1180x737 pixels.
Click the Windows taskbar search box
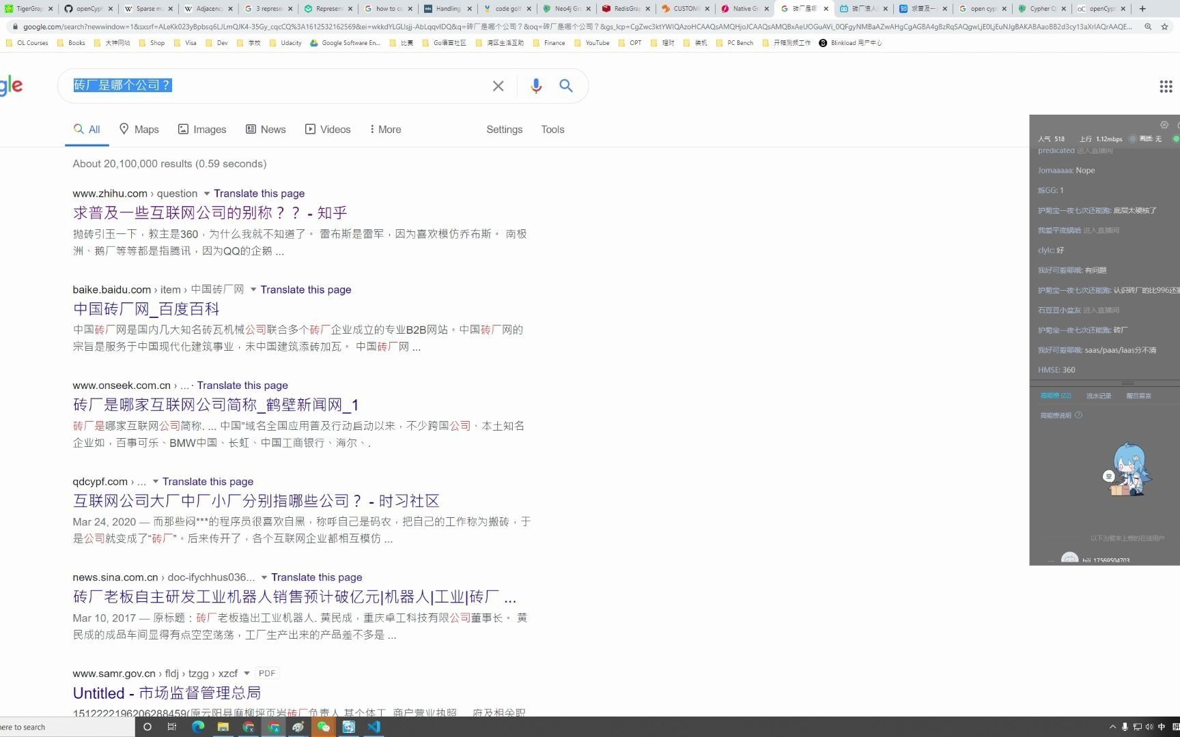point(67,727)
